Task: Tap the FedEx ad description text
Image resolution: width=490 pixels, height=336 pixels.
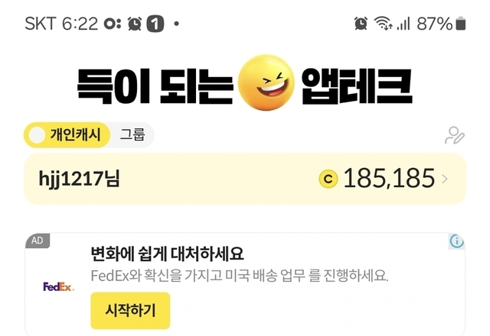Action: point(239,275)
